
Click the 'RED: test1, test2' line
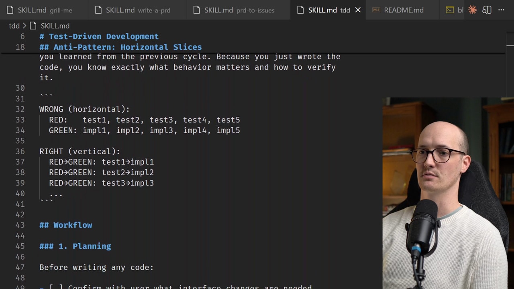pos(145,120)
